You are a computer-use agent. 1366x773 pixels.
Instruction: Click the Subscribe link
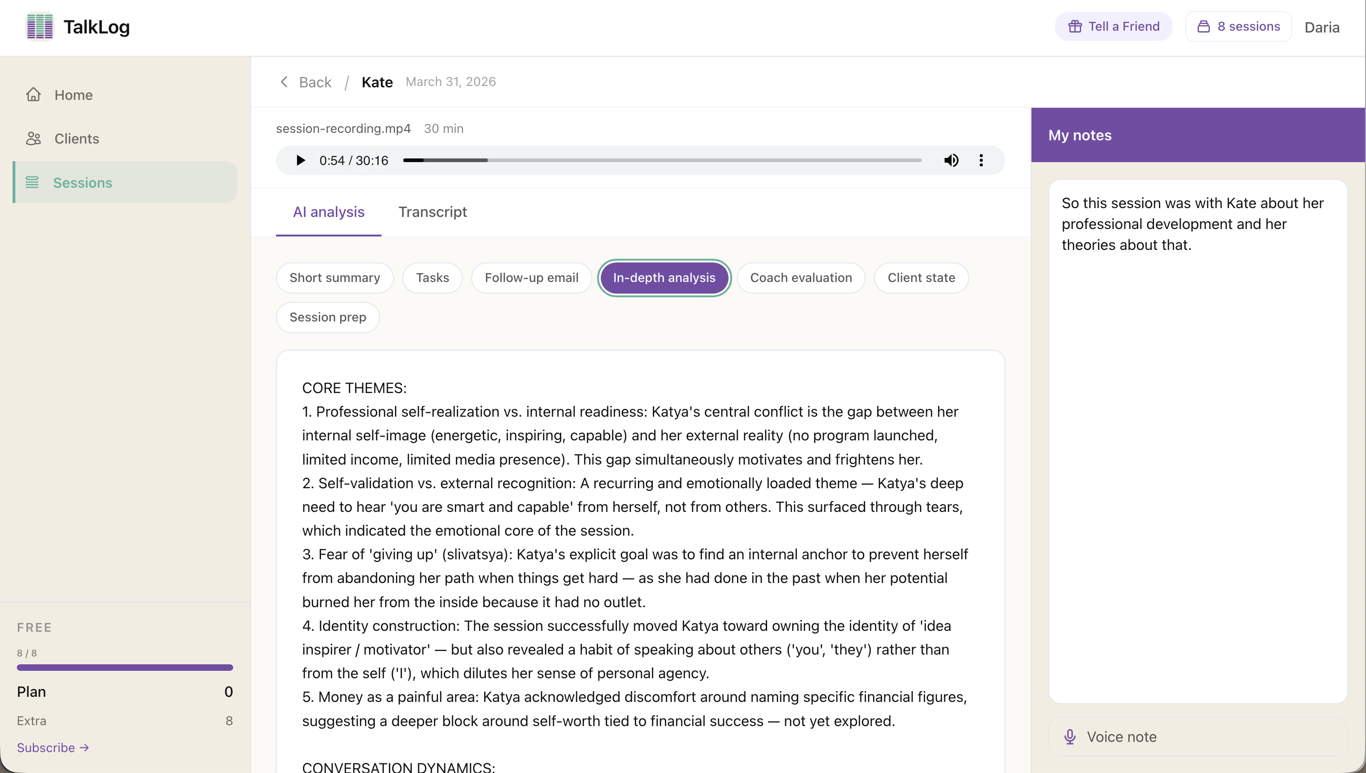(x=53, y=747)
